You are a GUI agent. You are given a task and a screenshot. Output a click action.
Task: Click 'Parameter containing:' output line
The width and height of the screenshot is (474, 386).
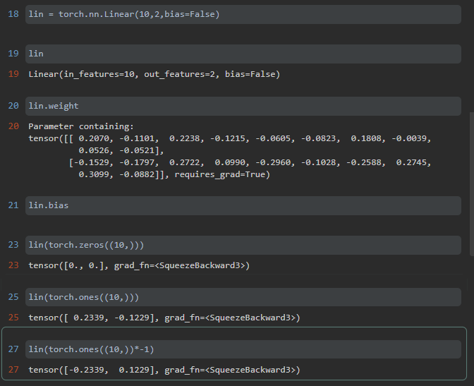coord(81,126)
